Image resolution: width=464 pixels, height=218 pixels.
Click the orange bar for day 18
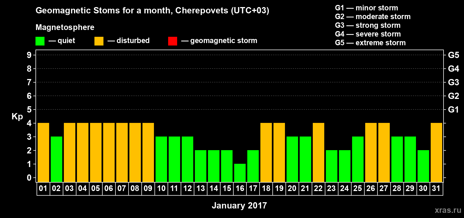266,152
